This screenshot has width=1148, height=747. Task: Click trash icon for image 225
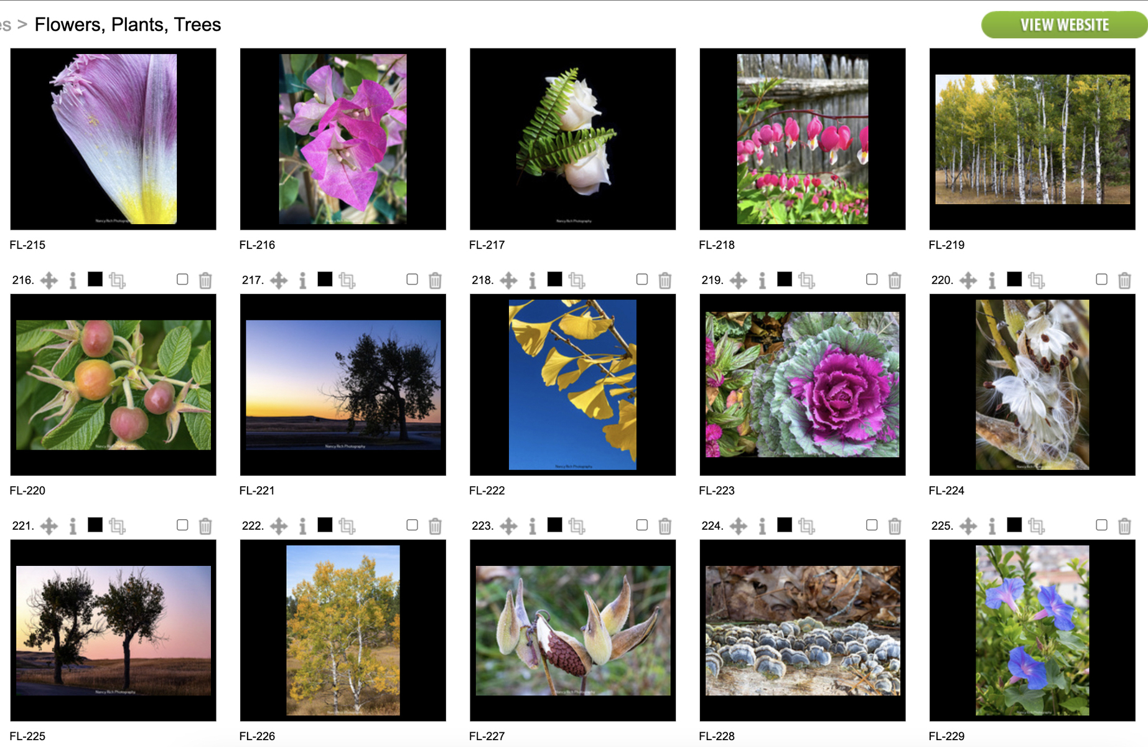pos(1124,527)
